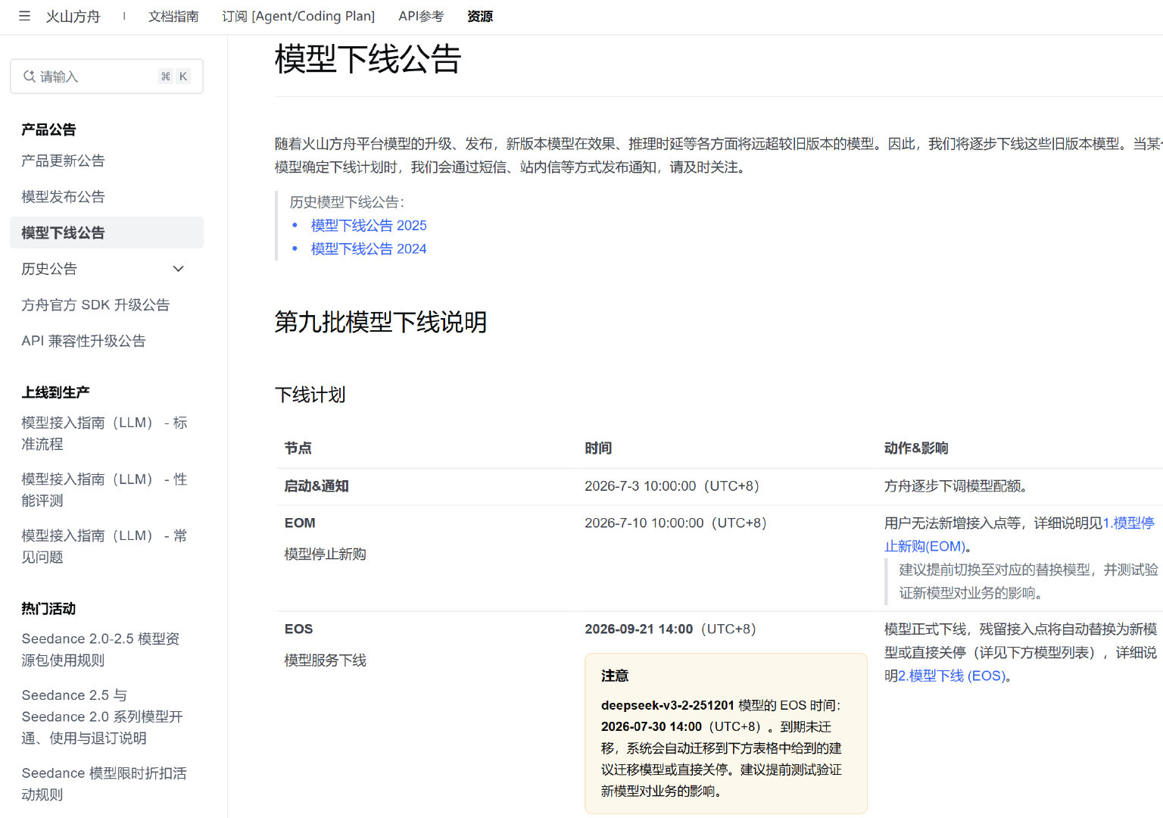This screenshot has height=818, width=1163.
Task: Click the search magnifier icon
Action: (x=29, y=76)
